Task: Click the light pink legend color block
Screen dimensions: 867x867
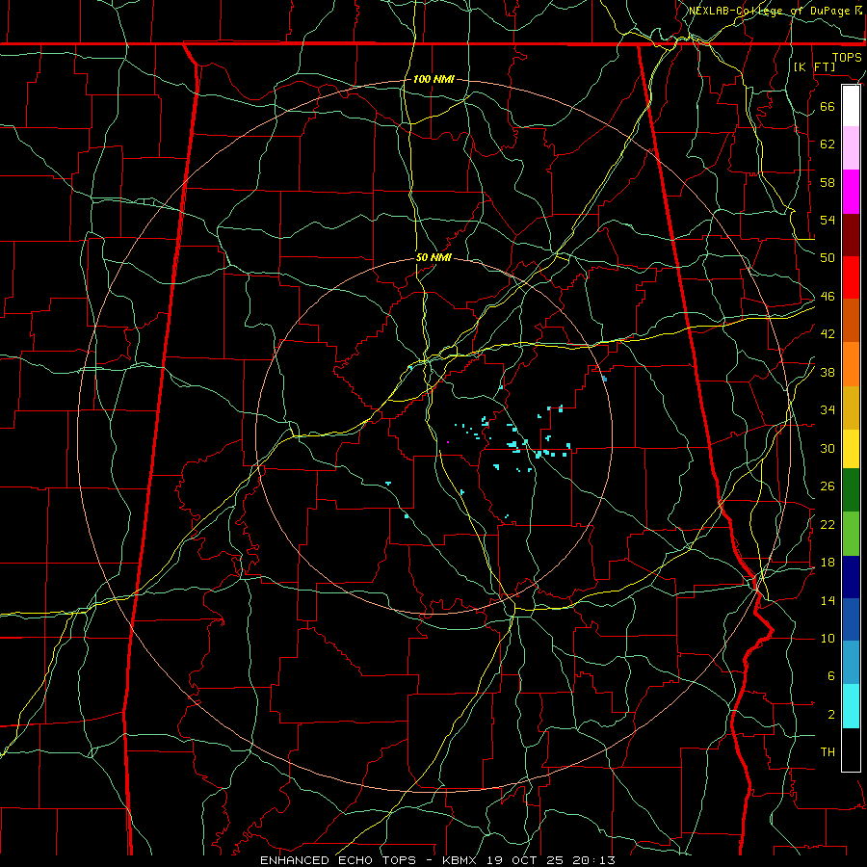Action: point(851,148)
